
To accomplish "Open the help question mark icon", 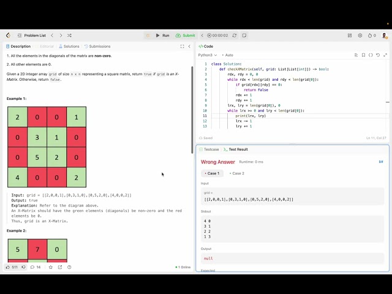I will point(69,267).
